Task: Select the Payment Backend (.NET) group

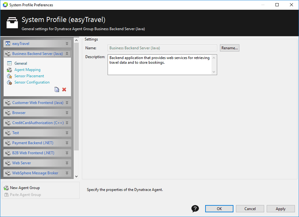Action: [x=37, y=143]
